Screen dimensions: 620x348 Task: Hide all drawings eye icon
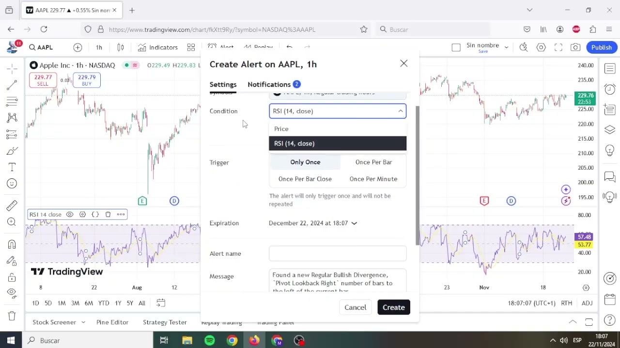12,293
